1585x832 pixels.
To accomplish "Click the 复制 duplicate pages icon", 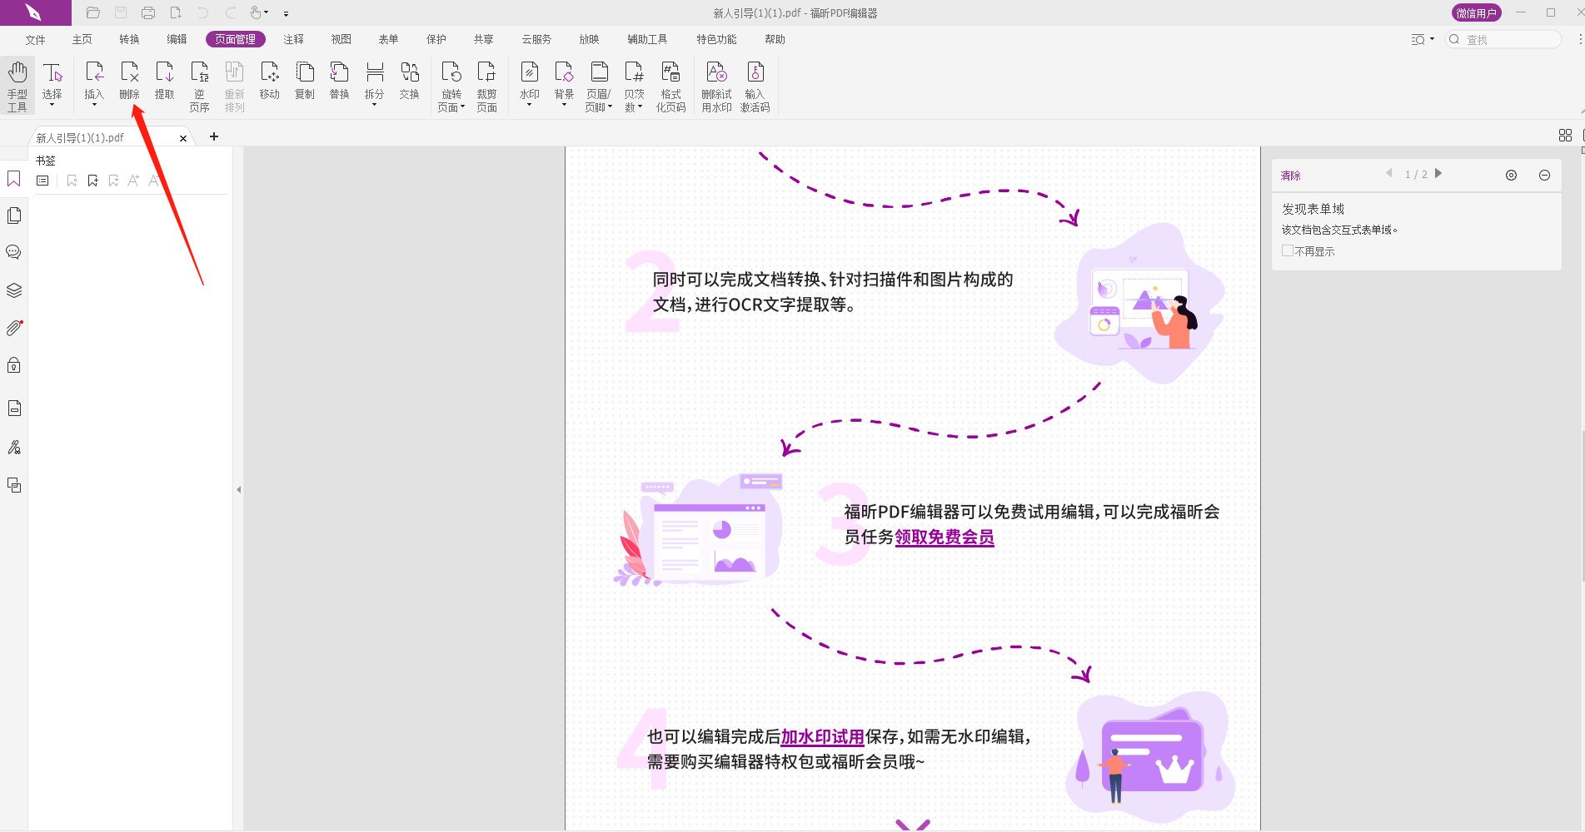I will click(304, 83).
